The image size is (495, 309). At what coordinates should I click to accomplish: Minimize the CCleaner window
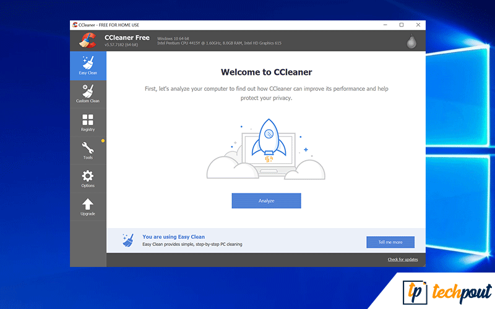(385, 25)
